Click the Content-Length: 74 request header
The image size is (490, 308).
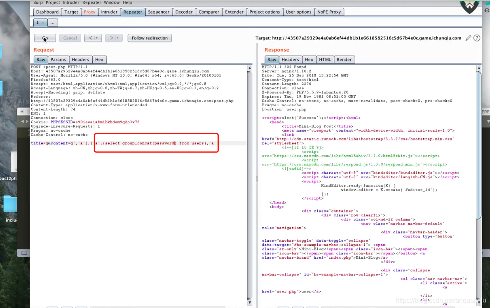pyautogui.click(x=53, y=110)
